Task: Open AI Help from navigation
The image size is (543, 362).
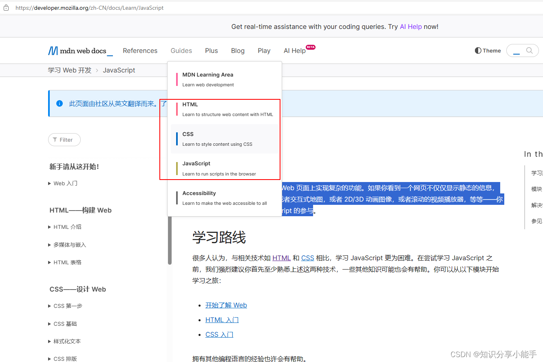Action: click(x=295, y=50)
